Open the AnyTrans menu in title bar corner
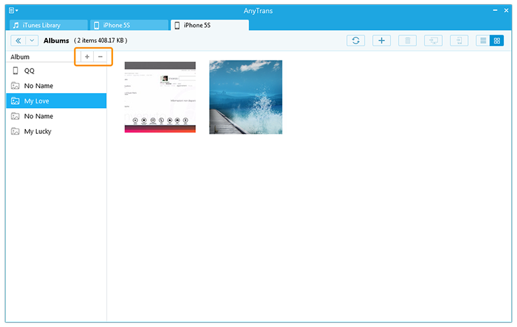Viewport: 517px width, 327px height. tap(15, 11)
